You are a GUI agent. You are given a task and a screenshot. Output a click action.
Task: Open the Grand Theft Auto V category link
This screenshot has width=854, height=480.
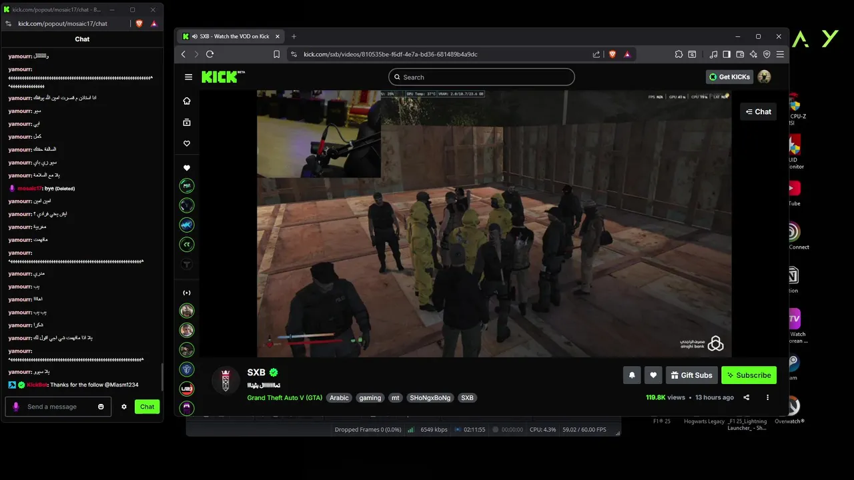click(284, 398)
